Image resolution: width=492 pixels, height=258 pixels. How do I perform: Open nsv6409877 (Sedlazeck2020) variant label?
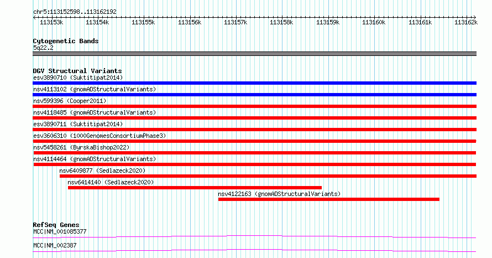tap(102, 171)
